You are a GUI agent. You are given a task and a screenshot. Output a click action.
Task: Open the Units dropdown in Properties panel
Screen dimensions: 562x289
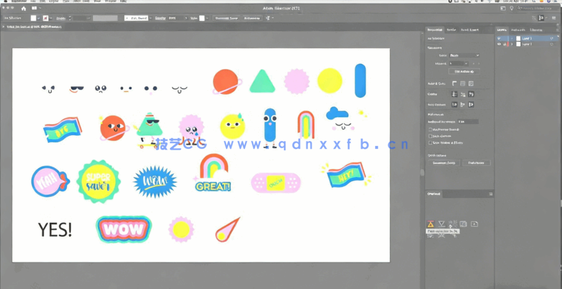coord(464,55)
